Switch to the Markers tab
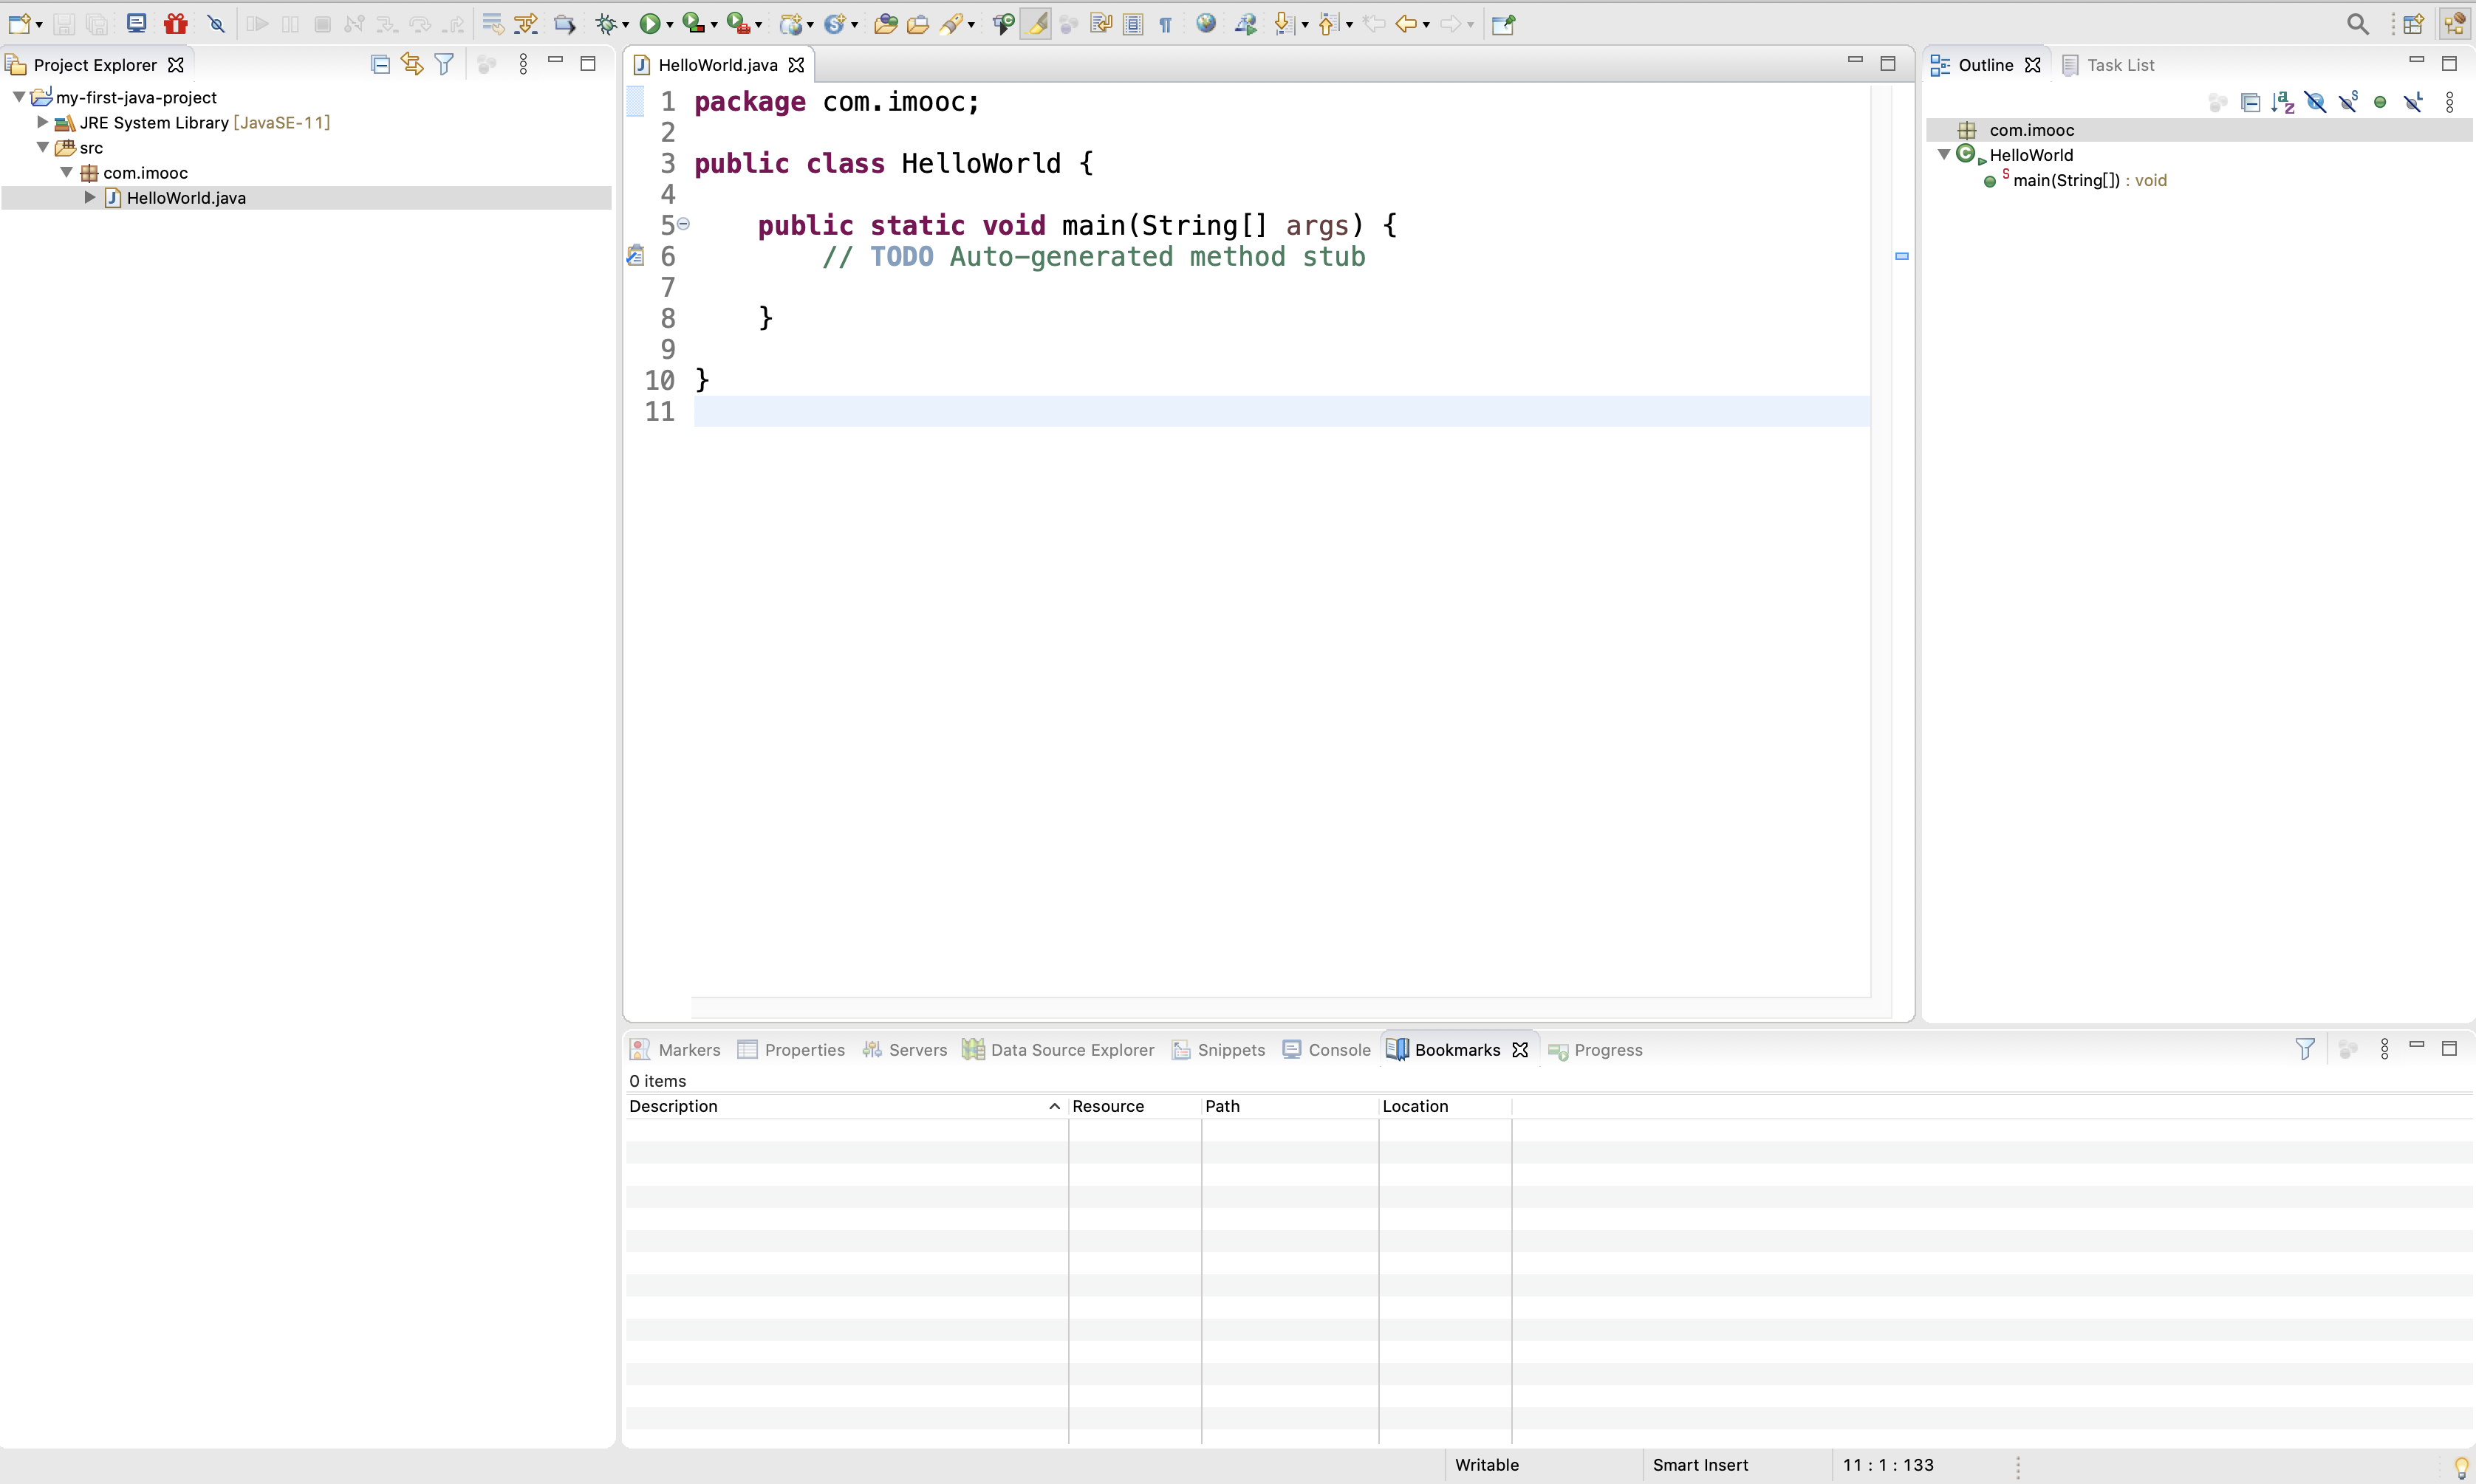 pos(675,1050)
